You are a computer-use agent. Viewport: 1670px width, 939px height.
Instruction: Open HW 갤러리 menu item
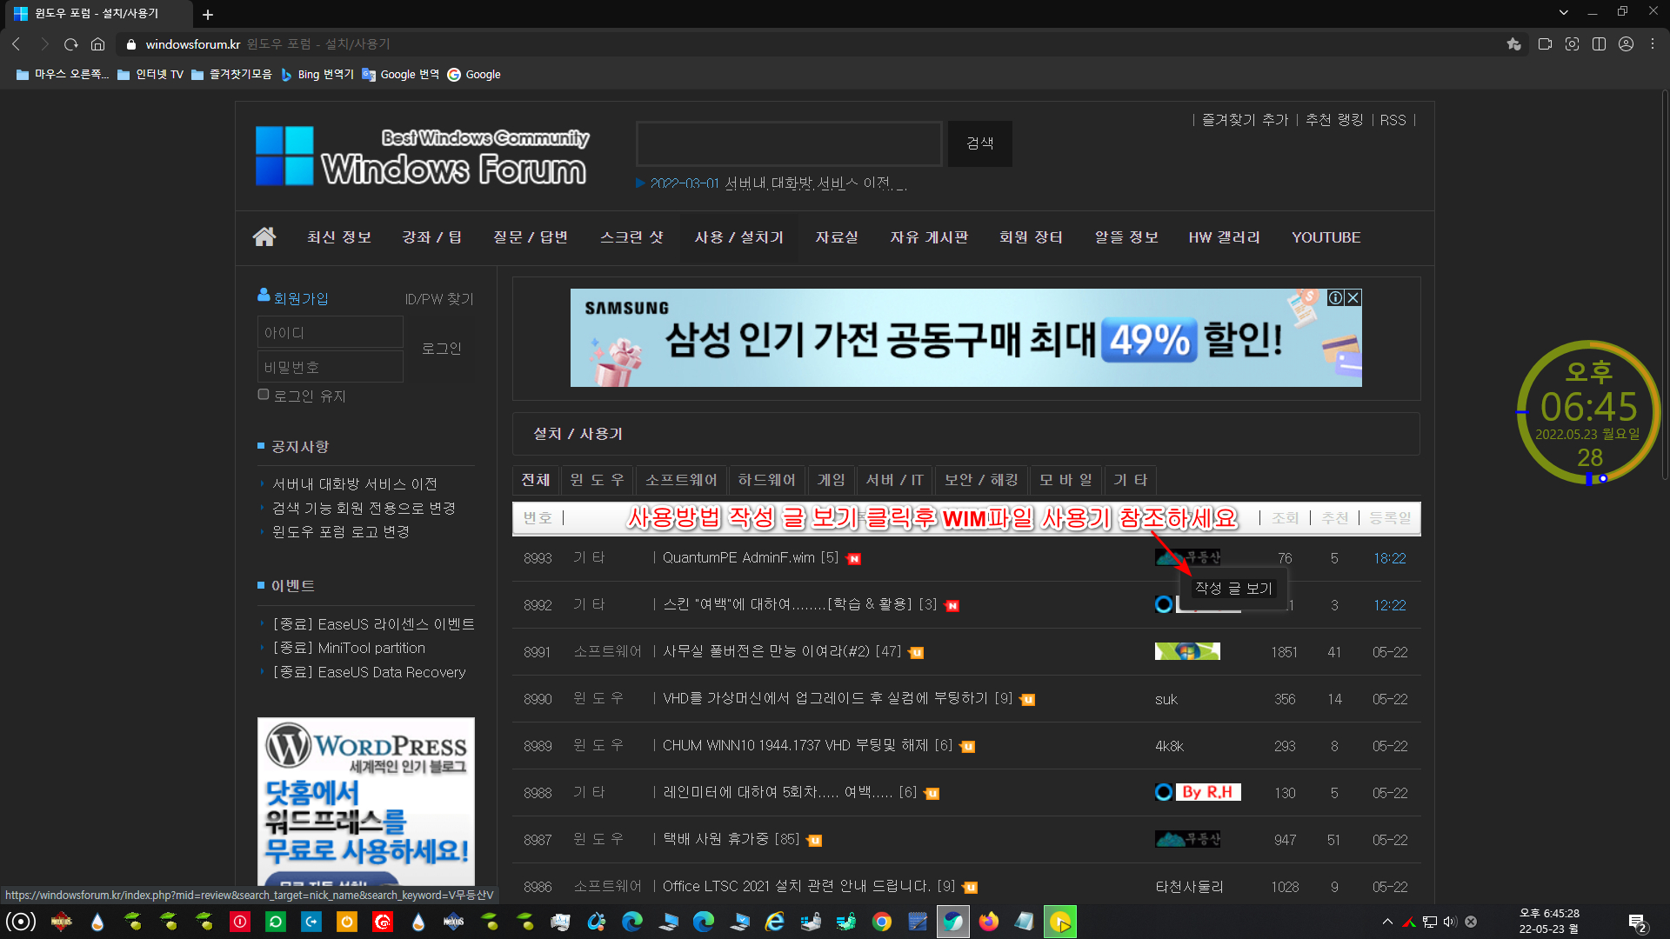pyautogui.click(x=1224, y=237)
